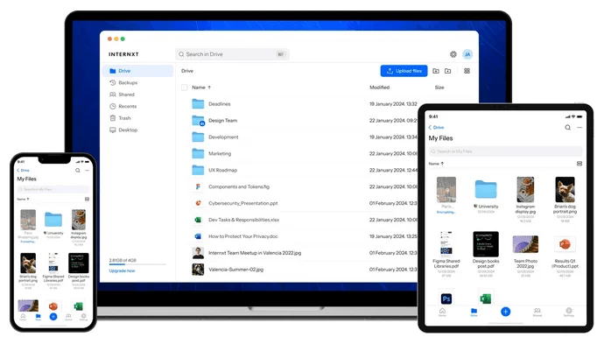Sort by the Name column header
Viewport: 604px width, 351px height.
[x=201, y=88]
